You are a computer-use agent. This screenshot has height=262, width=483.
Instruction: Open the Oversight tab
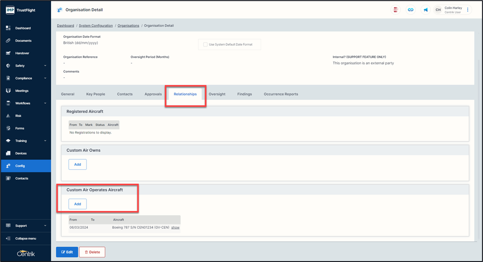[x=217, y=94]
